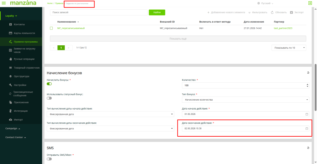Image resolution: width=317 pixels, height=164 pixels.
Task: Expand the Contact Center sidebar section
Action: pos(16,137)
